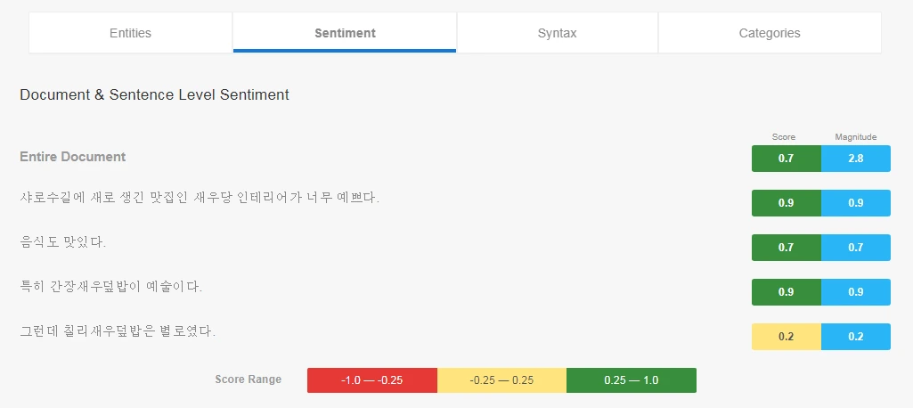Switch to the Entities tab
Viewport: 913px width, 408px height.
[x=130, y=33]
